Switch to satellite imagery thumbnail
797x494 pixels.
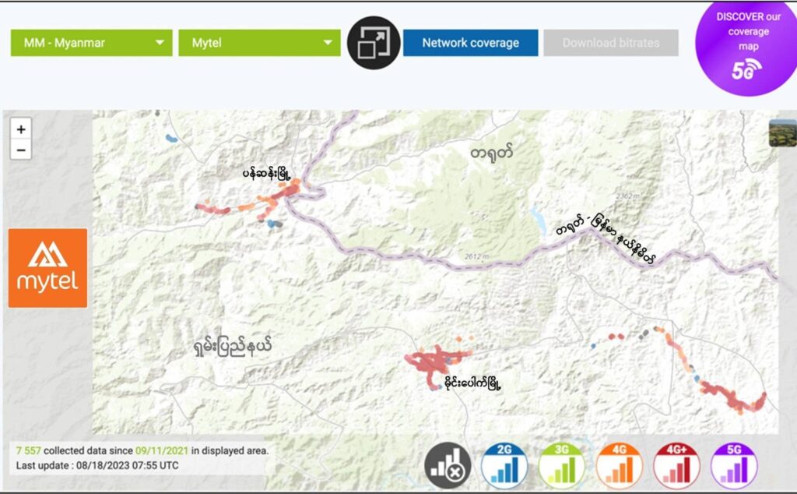[781, 133]
